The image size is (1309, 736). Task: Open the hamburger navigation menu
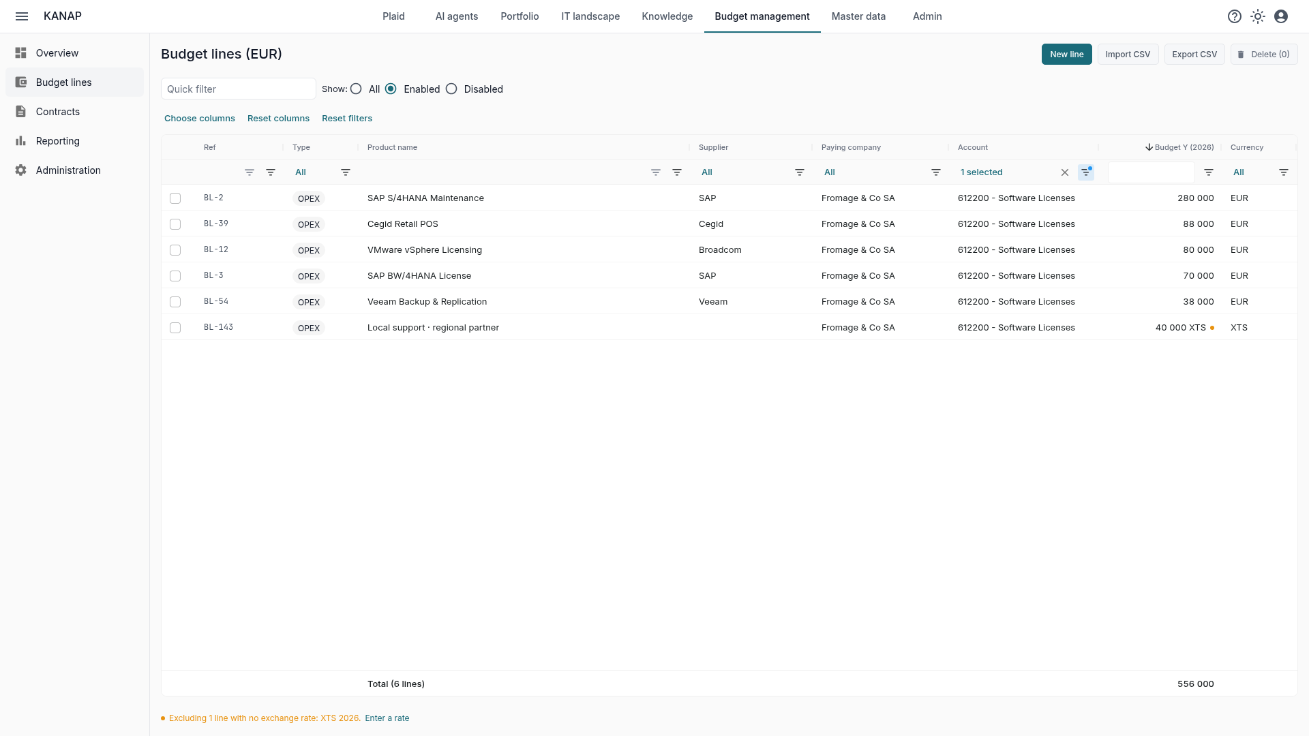point(22,16)
